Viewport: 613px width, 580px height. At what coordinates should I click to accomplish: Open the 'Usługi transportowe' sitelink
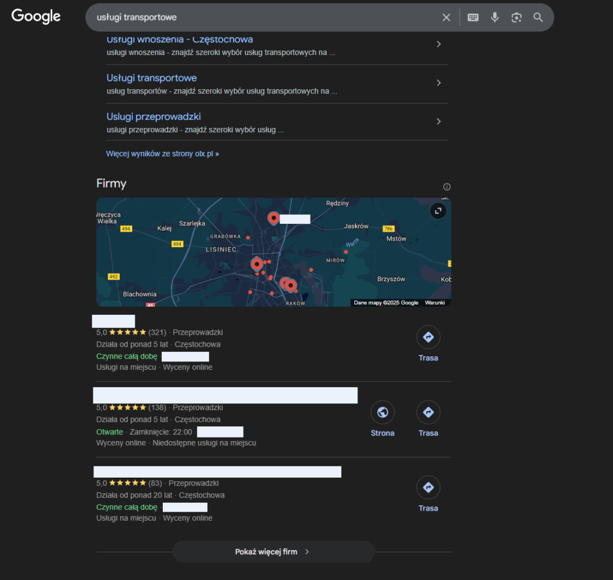click(x=151, y=78)
